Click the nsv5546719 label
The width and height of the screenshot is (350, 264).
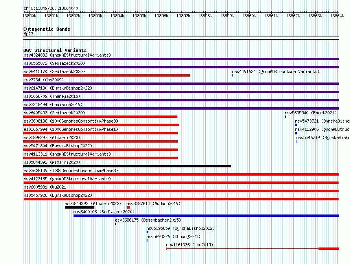[323, 137]
